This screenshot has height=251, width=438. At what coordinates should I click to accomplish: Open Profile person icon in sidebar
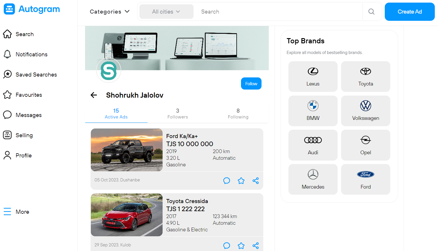[x=7, y=155]
